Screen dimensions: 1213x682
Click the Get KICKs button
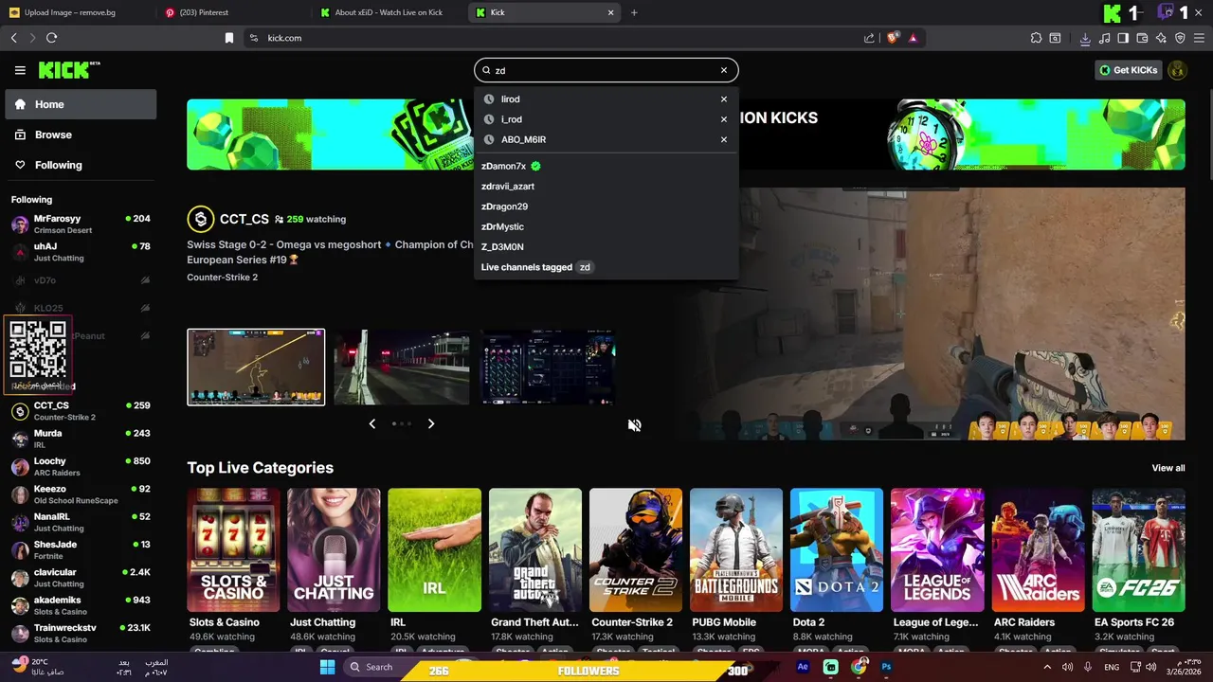click(x=1128, y=70)
